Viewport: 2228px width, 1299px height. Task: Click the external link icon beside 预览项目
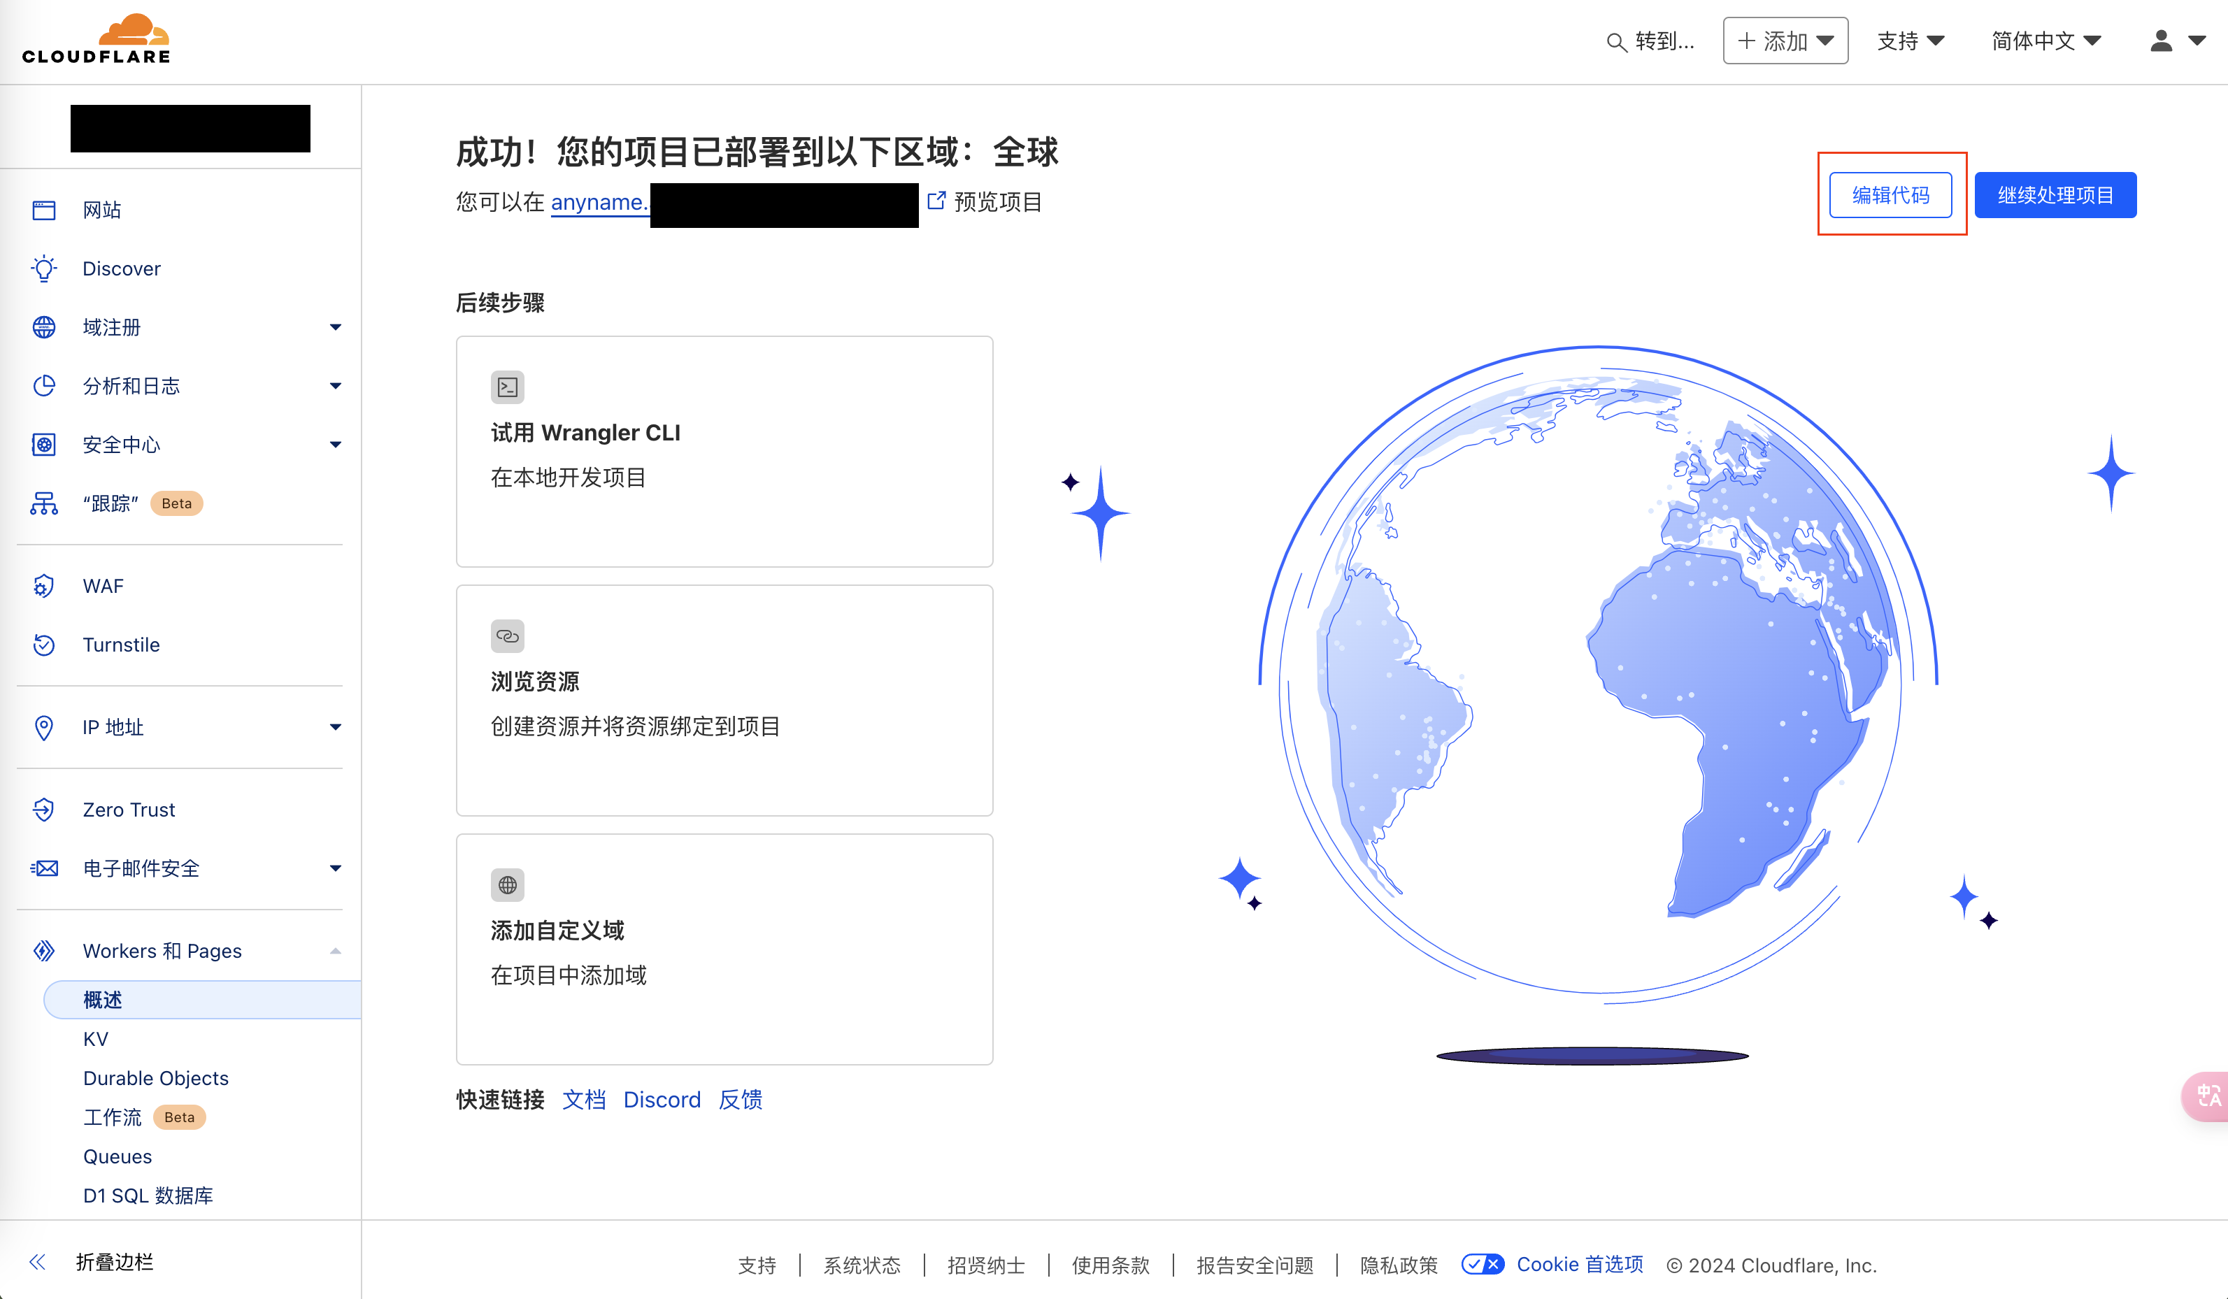tap(936, 201)
